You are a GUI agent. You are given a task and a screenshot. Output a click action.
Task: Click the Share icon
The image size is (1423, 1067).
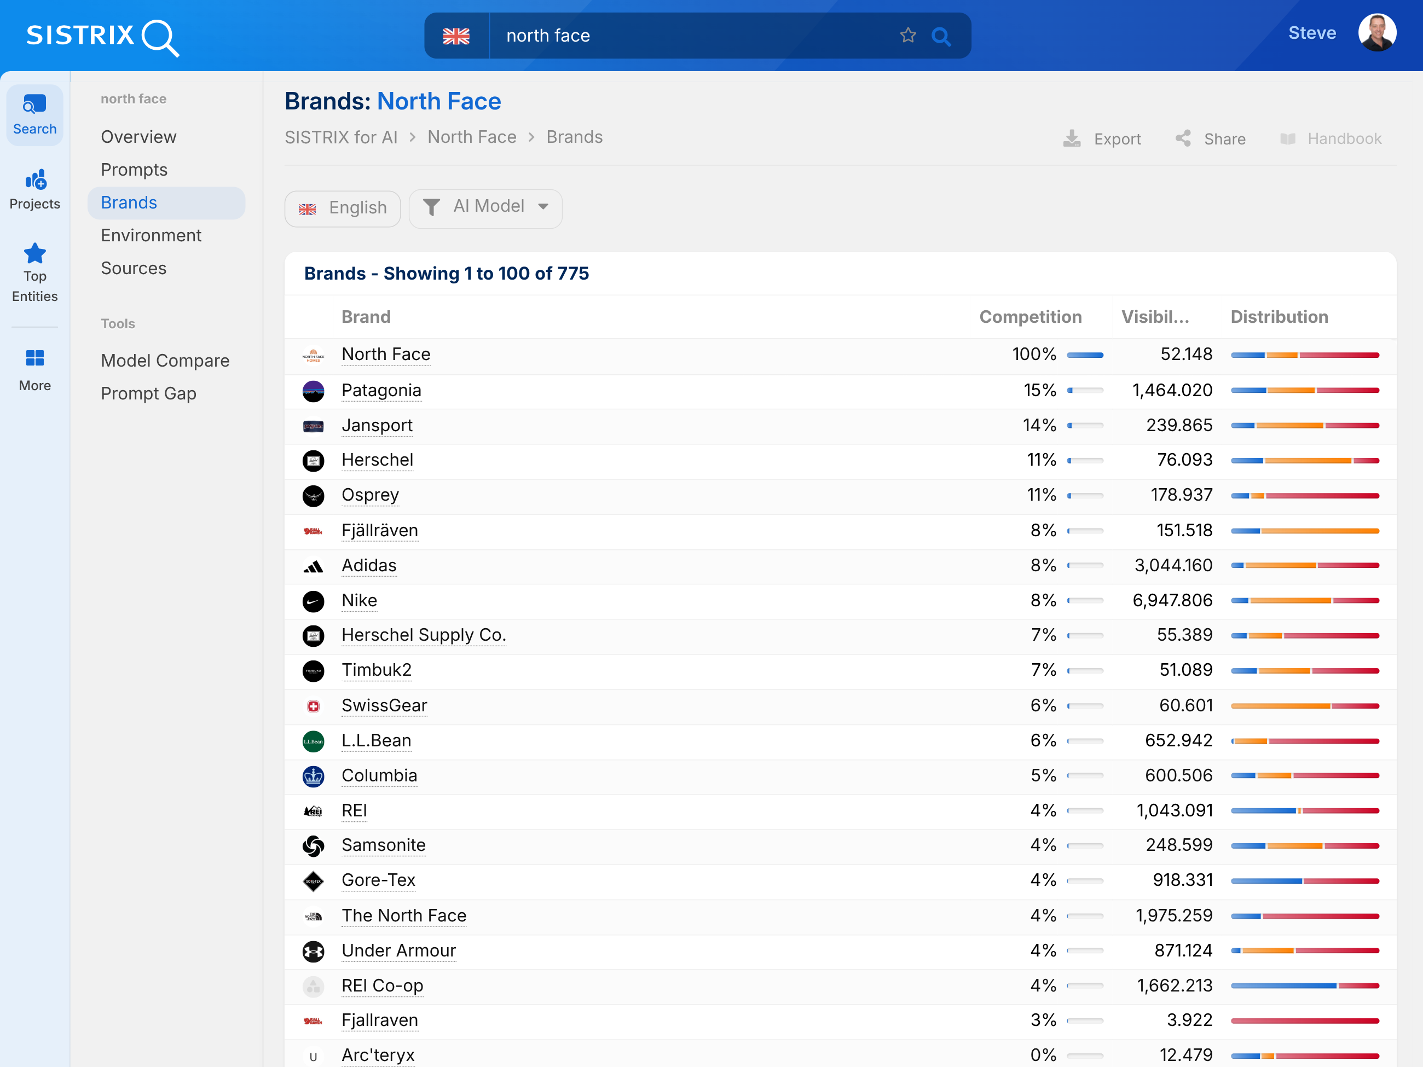pos(1183,138)
